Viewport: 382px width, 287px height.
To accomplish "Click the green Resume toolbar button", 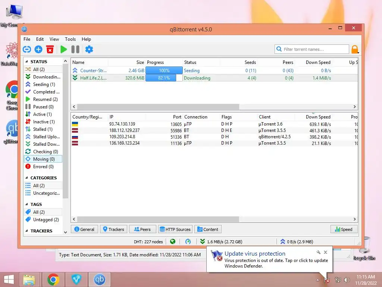I will pos(63,50).
